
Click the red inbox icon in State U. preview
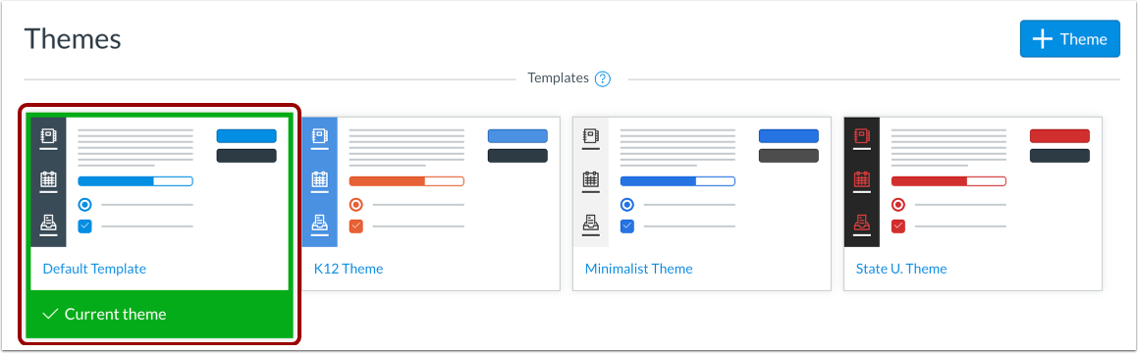tap(861, 224)
